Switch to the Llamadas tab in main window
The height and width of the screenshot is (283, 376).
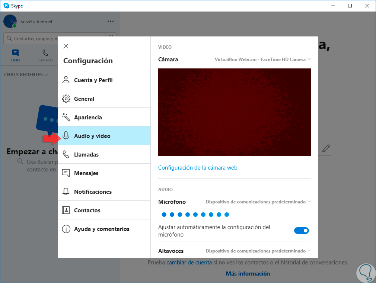click(45, 55)
